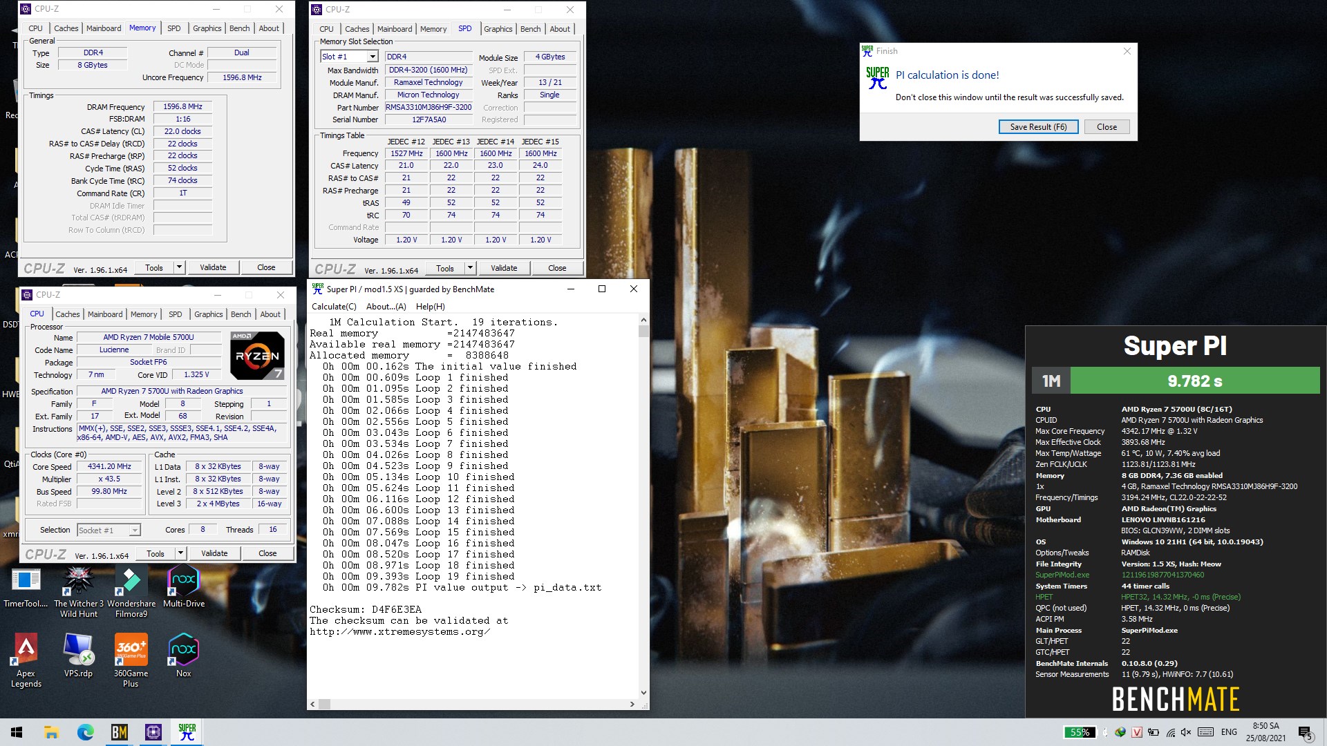Open Tools dropdown arrow in SPD CPU-Z window
The height and width of the screenshot is (746, 1327).
click(470, 268)
